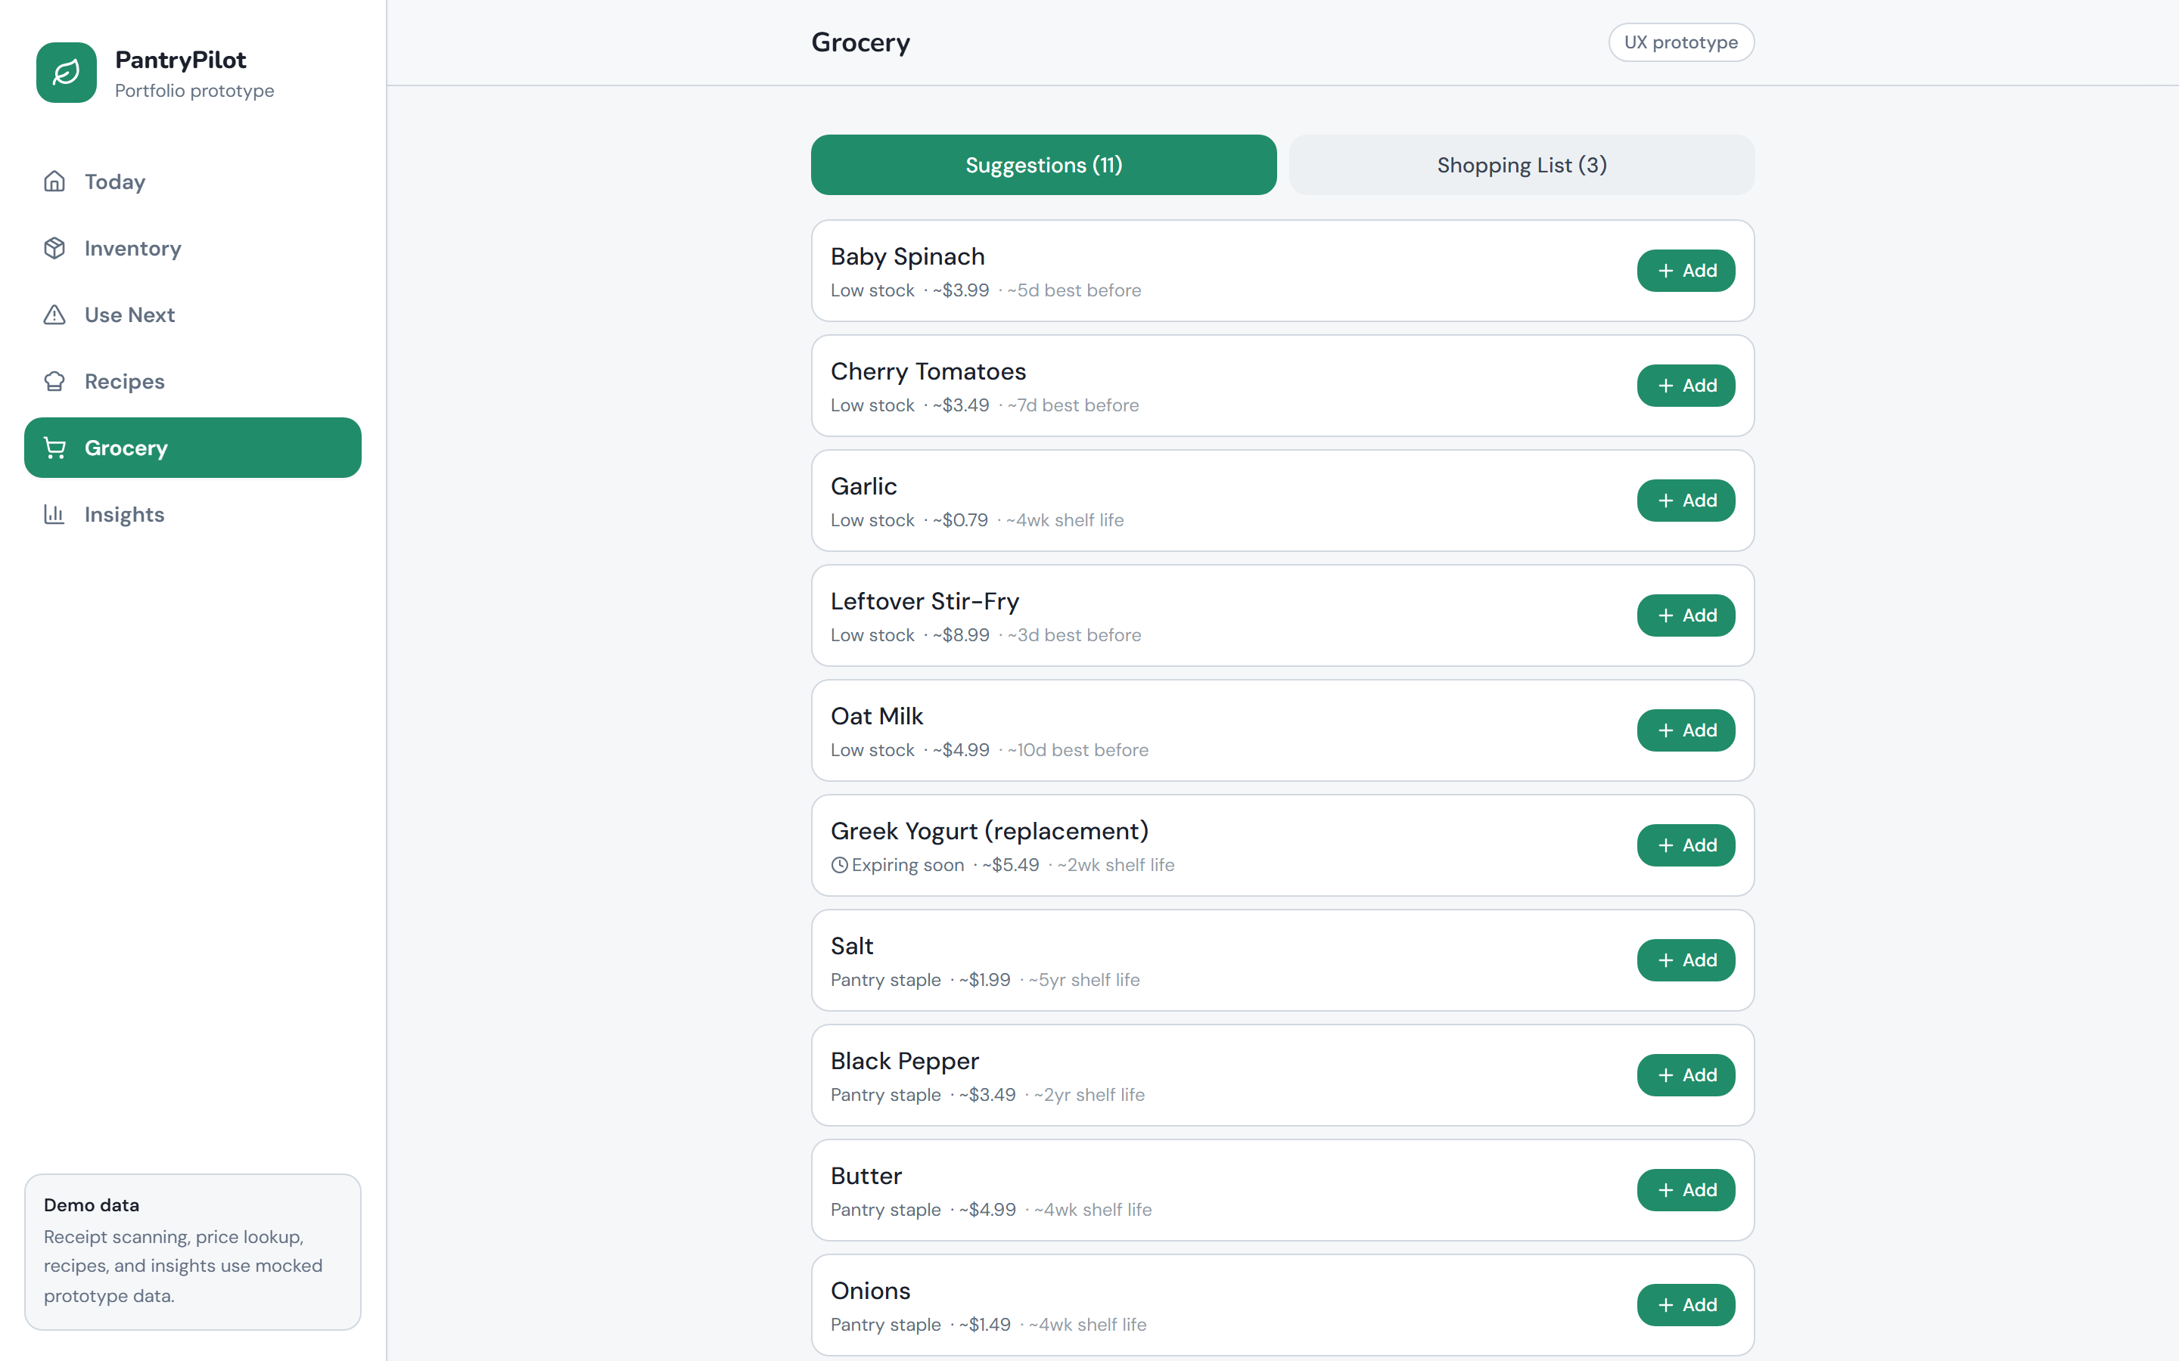2179x1361 pixels.
Task: Click the Add button for Salt
Action: click(x=1686, y=960)
